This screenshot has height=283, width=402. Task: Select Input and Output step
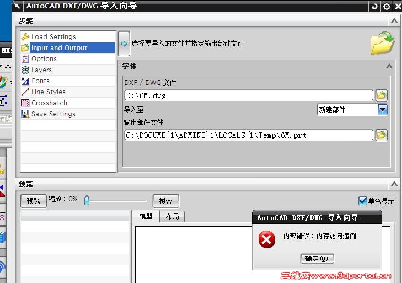click(x=68, y=48)
